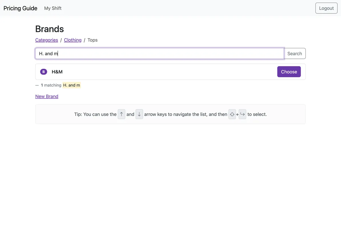Follow the Categories breadcrumb link

(x=47, y=40)
